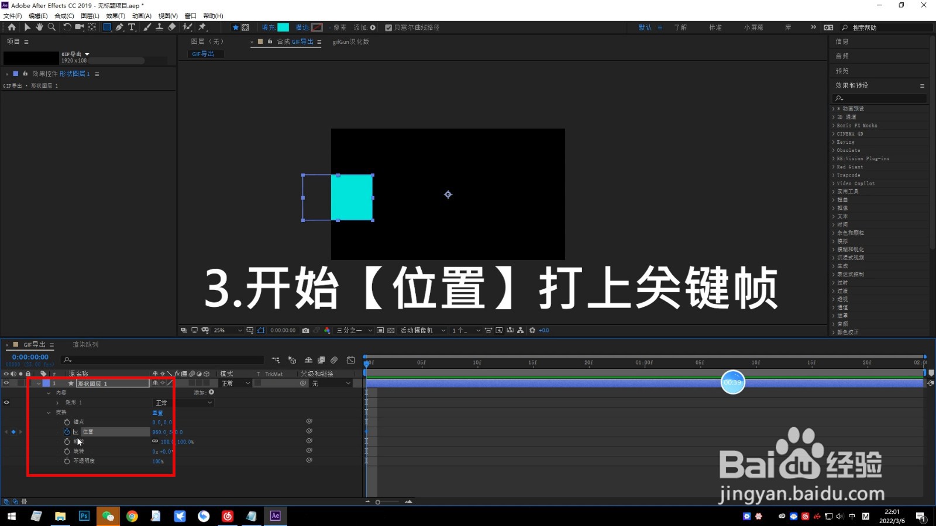Click the cyan fill color swatch

pyautogui.click(x=283, y=27)
